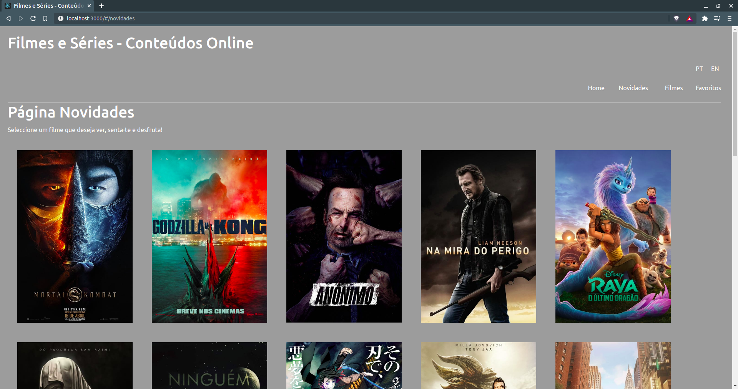Choose the Raya O Último Dragão poster
Screen dimensions: 738x389
click(613, 236)
